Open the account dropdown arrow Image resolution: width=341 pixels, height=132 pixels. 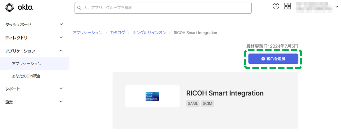336,7
